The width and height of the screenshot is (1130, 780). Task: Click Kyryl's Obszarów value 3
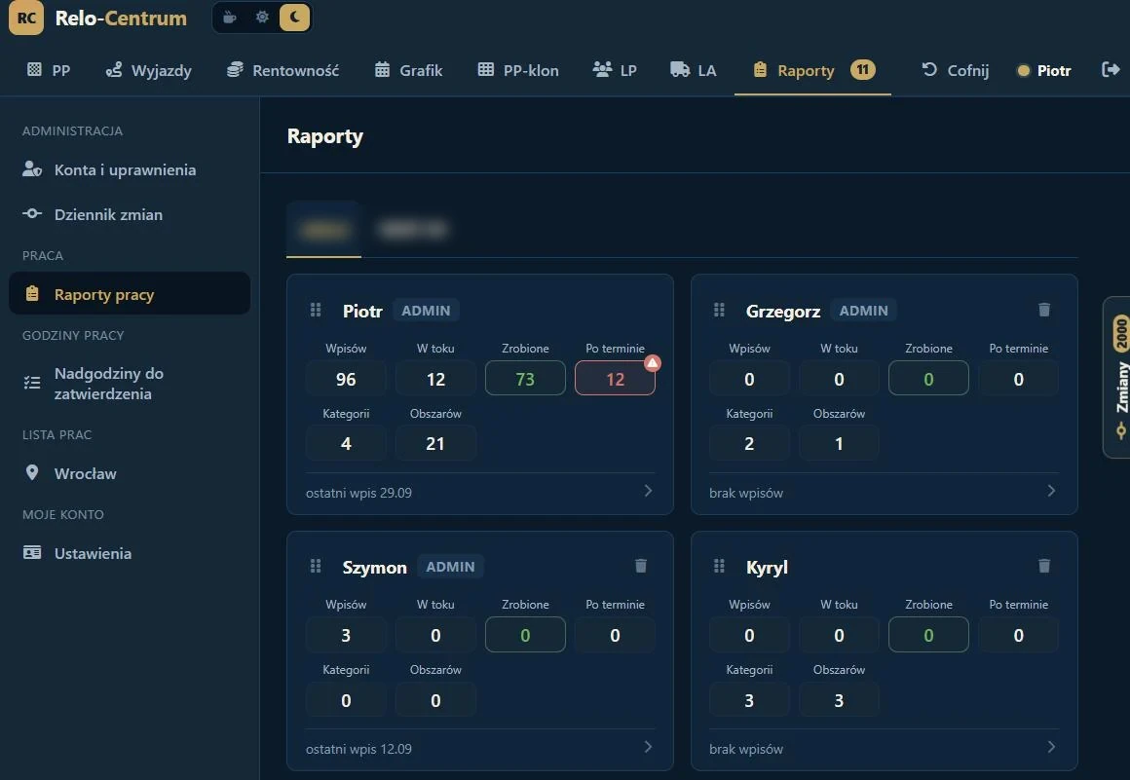[839, 700]
